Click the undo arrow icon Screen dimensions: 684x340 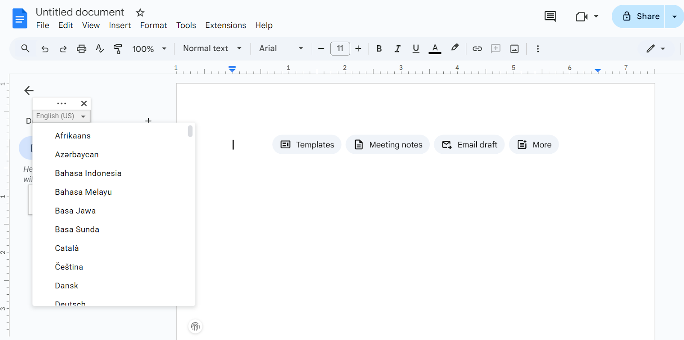45,49
